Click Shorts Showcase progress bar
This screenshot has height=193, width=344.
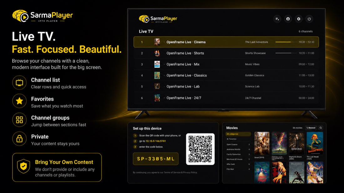tap(286, 53)
